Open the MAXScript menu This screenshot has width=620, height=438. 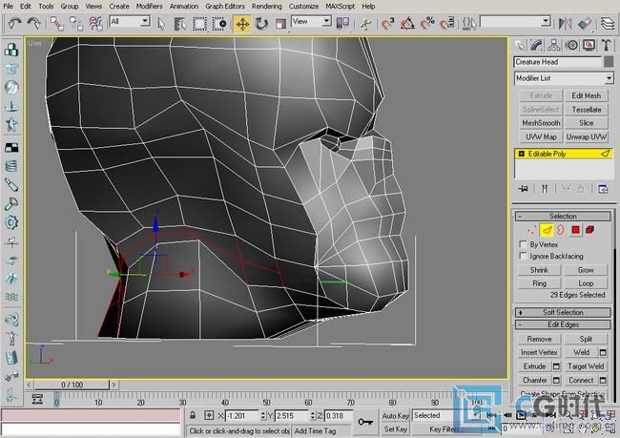341,7
